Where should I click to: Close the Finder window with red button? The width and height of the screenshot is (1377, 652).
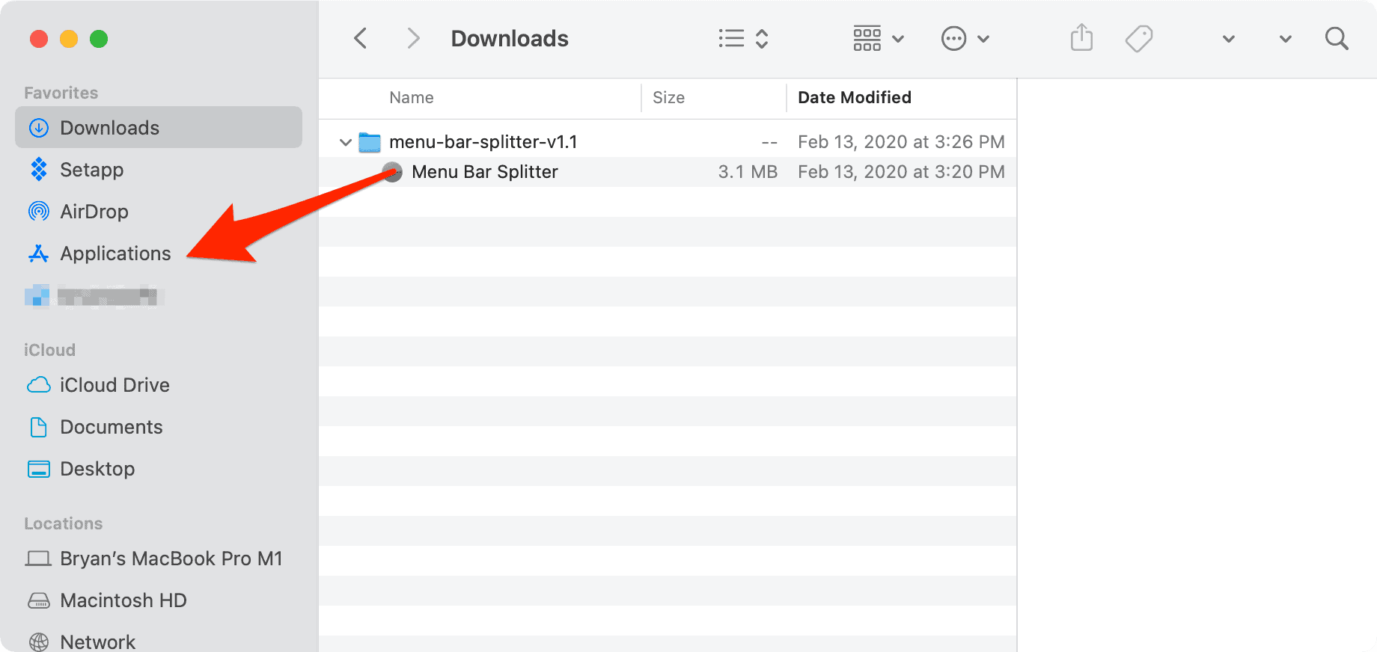click(x=39, y=39)
